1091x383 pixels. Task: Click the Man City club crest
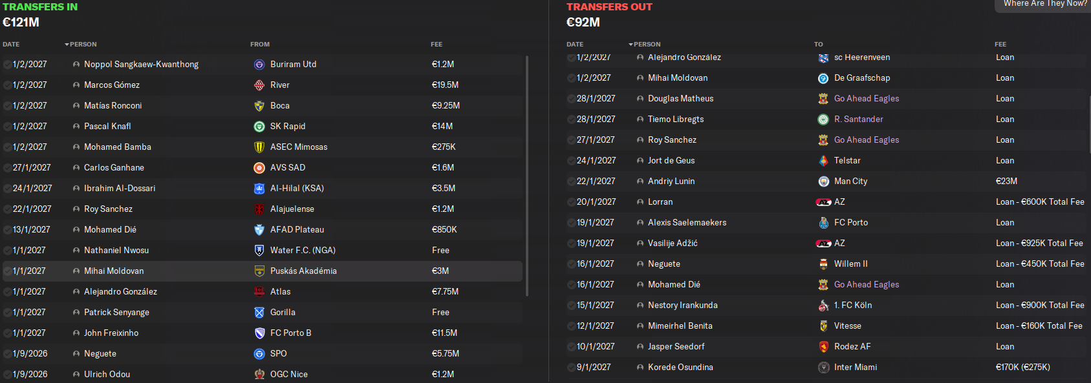[x=823, y=181]
